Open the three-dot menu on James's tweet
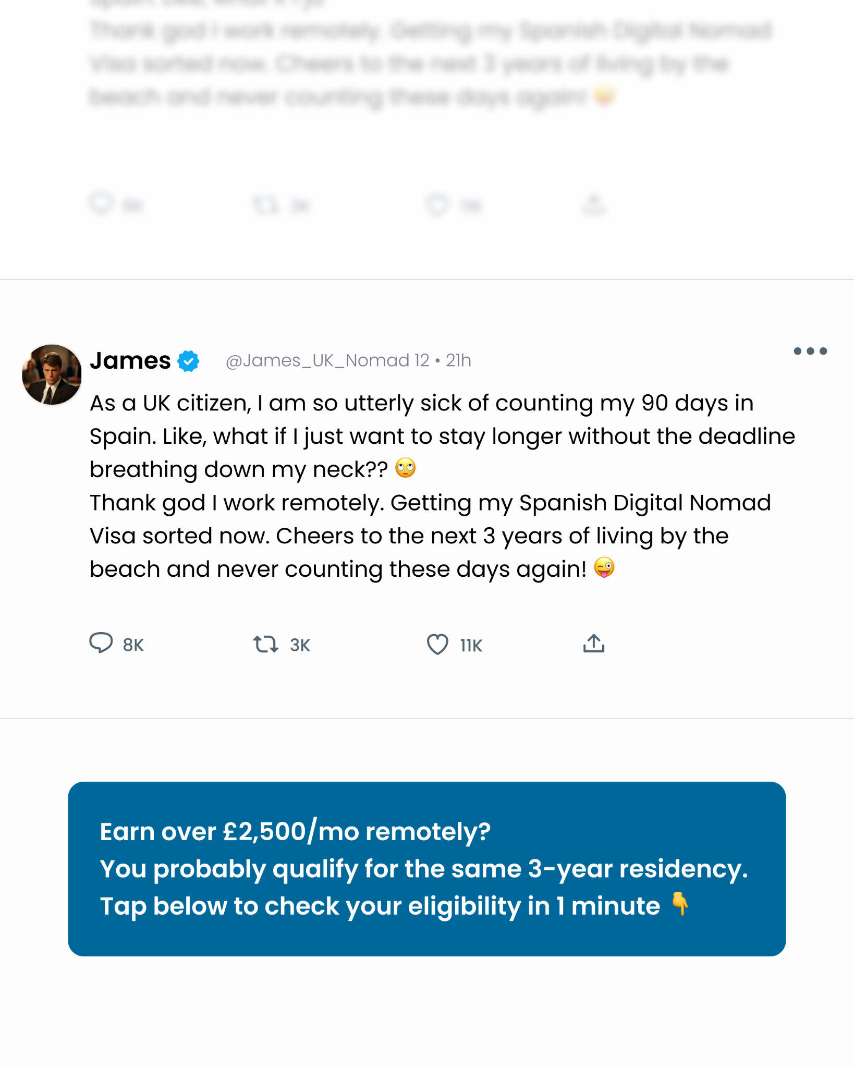 810,351
